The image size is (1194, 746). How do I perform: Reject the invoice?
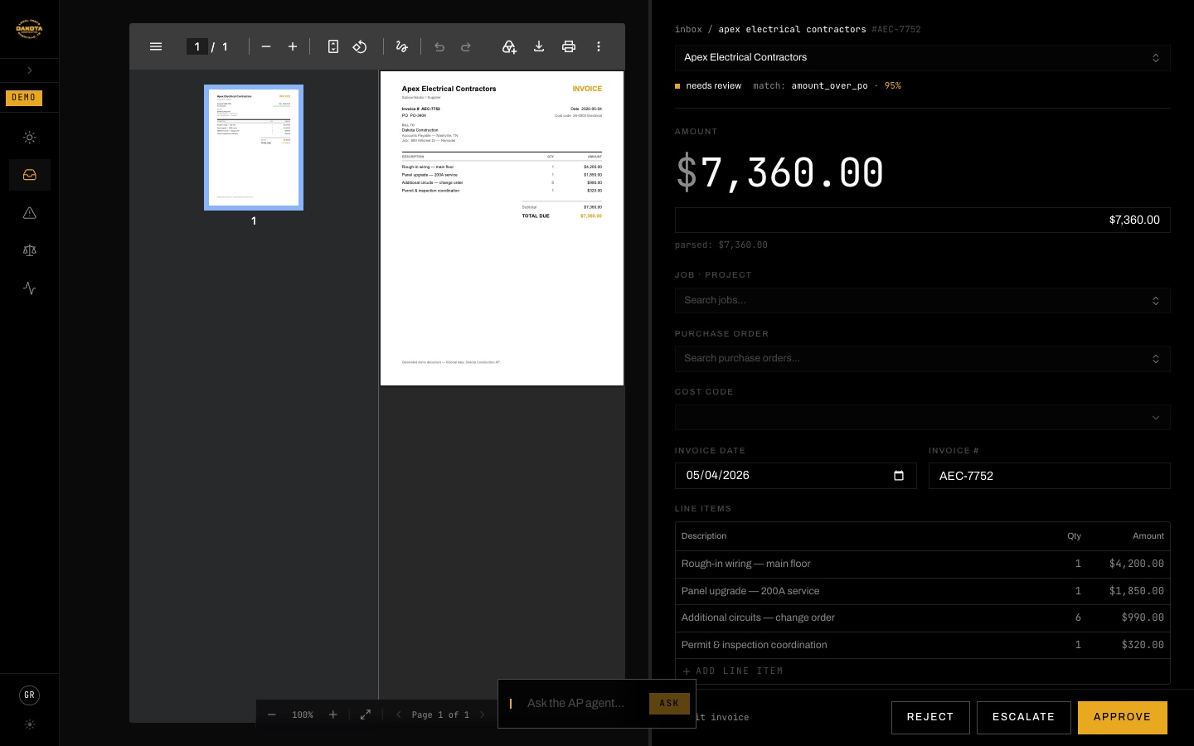point(930,717)
